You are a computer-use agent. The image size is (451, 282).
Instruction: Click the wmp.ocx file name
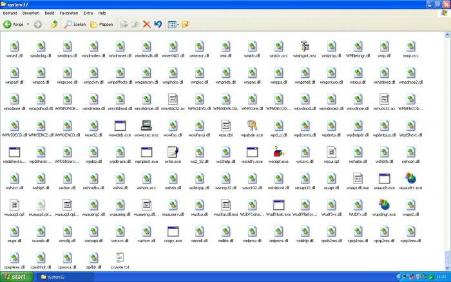click(x=410, y=56)
